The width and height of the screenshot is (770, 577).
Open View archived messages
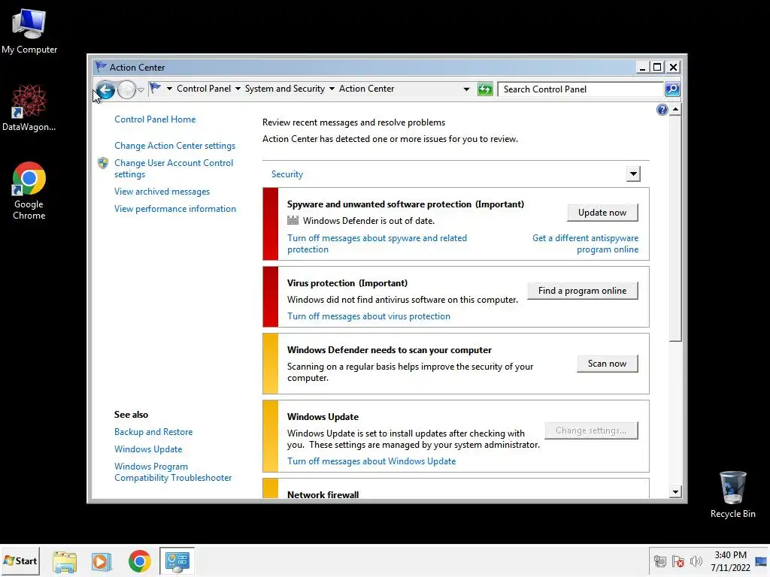pyautogui.click(x=162, y=192)
